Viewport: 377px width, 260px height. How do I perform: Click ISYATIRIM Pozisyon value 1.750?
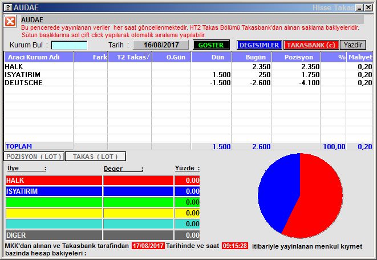tap(310, 74)
